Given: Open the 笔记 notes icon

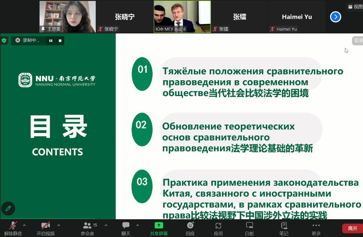Looking at the screenshot, I should point(284,226).
